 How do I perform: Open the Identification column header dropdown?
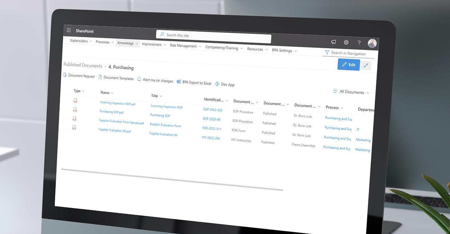point(216,100)
